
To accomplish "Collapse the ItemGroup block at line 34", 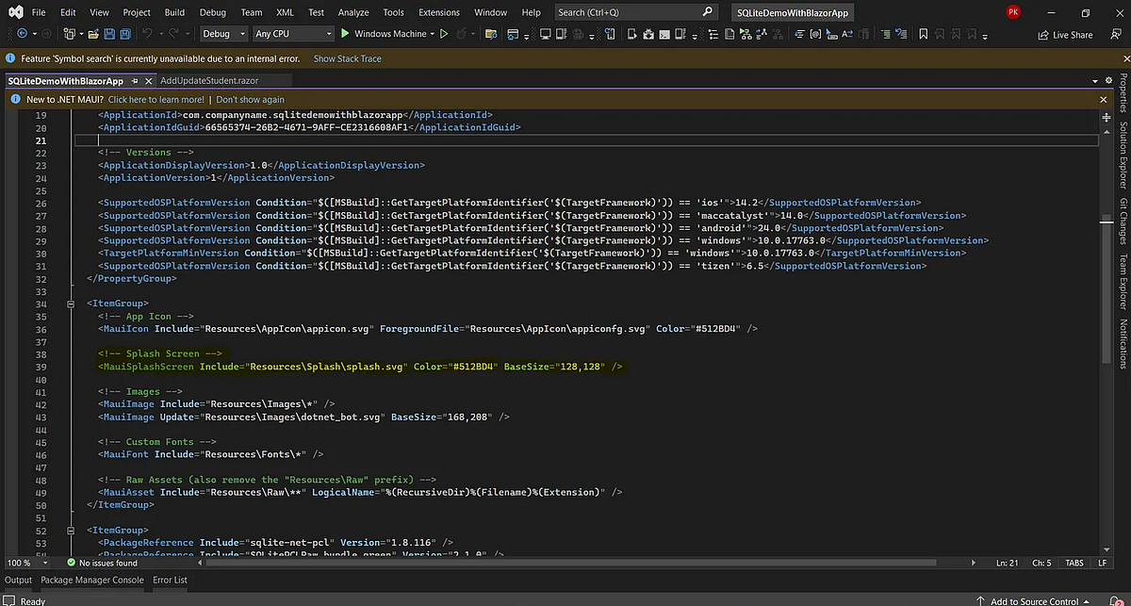I will [72, 303].
